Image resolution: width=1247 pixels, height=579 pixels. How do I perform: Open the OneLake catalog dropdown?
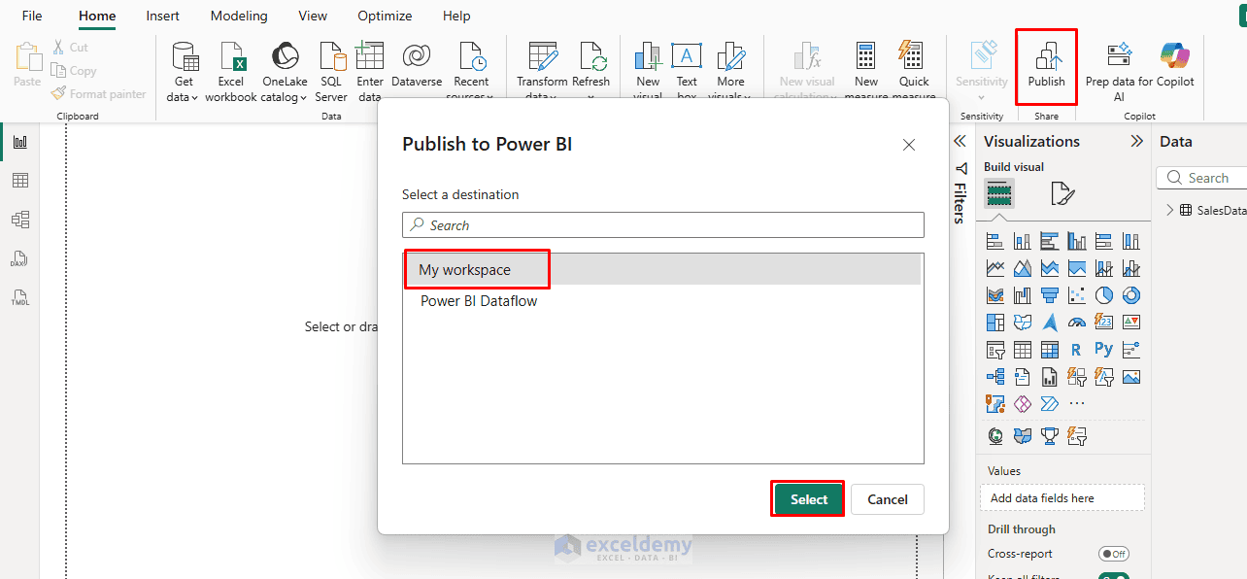pos(303,97)
